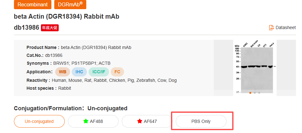Click the ICC/IF application badge
Viewport: 302px width, 133px height.
[99, 72]
